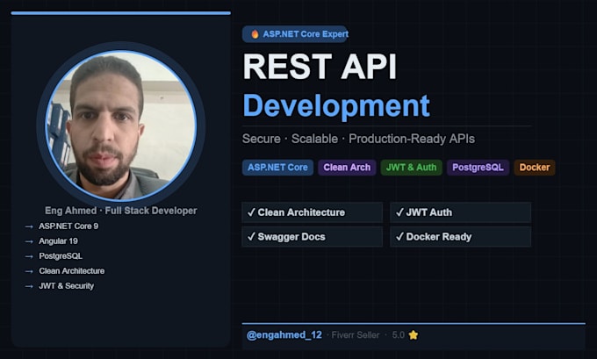The height and width of the screenshot is (359, 597).
Task: Click the gold star rating icon
Action: (414, 335)
